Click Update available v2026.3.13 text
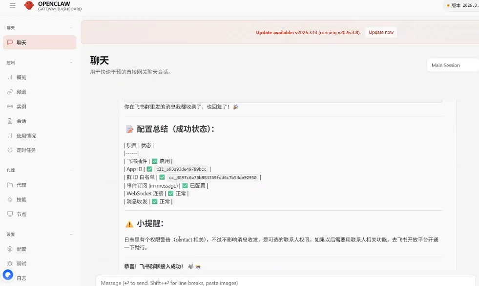Image resolution: width=479 pixels, height=286 pixels. click(x=308, y=32)
